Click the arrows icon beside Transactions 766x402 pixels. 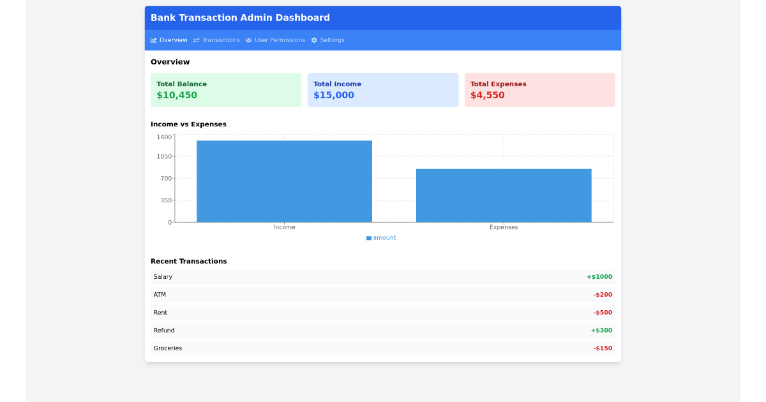pyautogui.click(x=197, y=40)
